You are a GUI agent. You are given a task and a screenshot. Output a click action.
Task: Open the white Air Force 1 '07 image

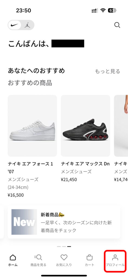coord(32,126)
